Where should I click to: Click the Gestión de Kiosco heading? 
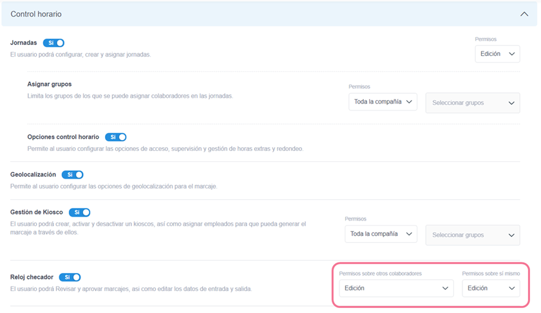[x=37, y=212]
